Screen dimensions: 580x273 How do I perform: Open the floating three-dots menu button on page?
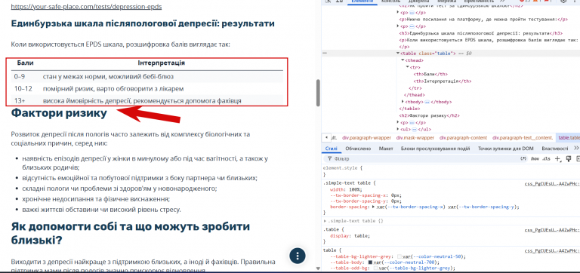298,255
